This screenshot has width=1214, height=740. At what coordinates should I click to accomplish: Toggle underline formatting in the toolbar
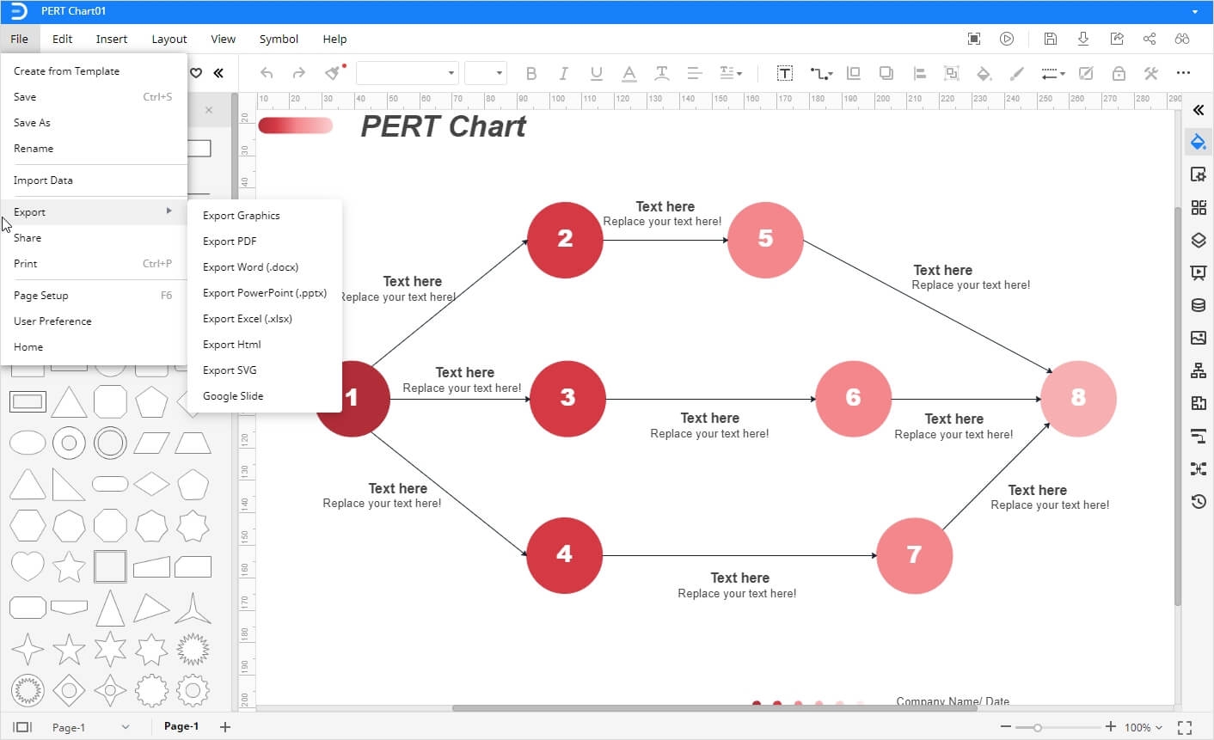[x=597, y=73]
